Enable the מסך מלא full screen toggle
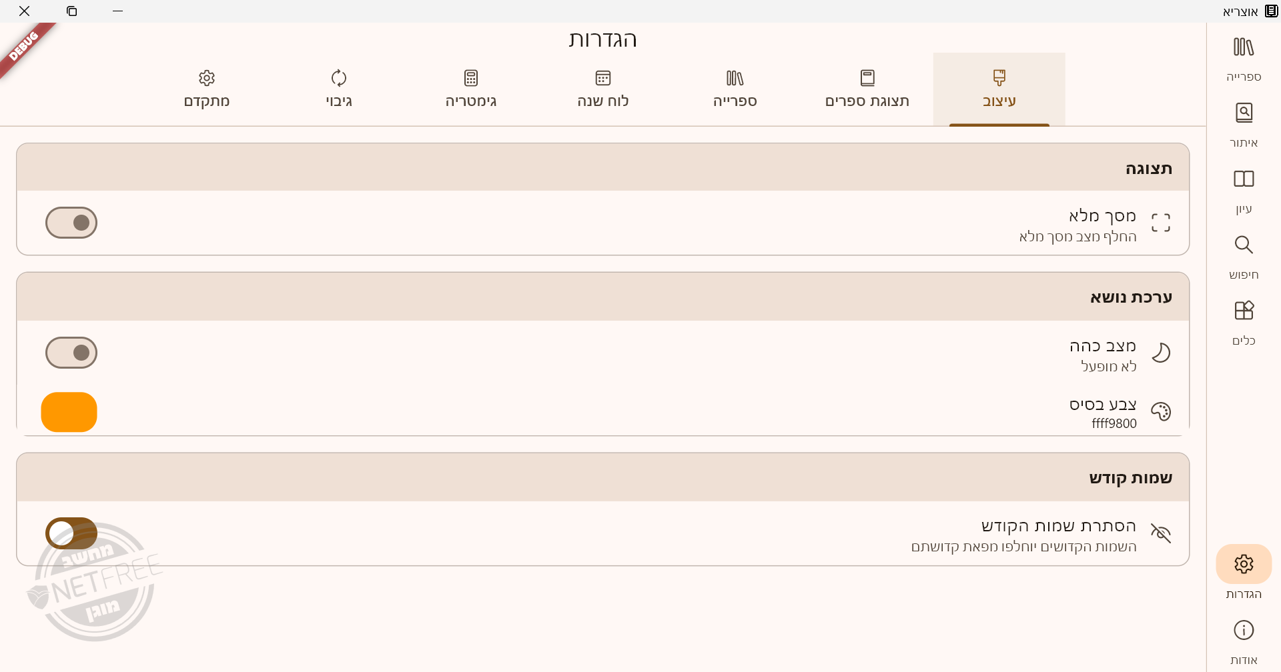 pyautogui.click(x=71, y=223)
